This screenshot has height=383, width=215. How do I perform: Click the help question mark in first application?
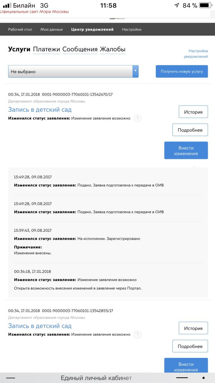coord(138,119)
